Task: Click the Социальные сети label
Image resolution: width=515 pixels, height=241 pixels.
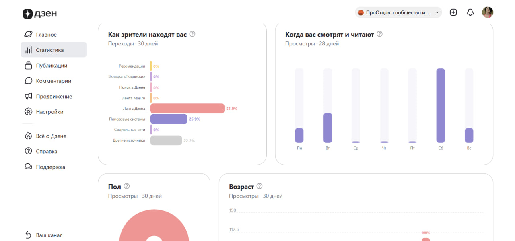Action: tap(130, 130)
